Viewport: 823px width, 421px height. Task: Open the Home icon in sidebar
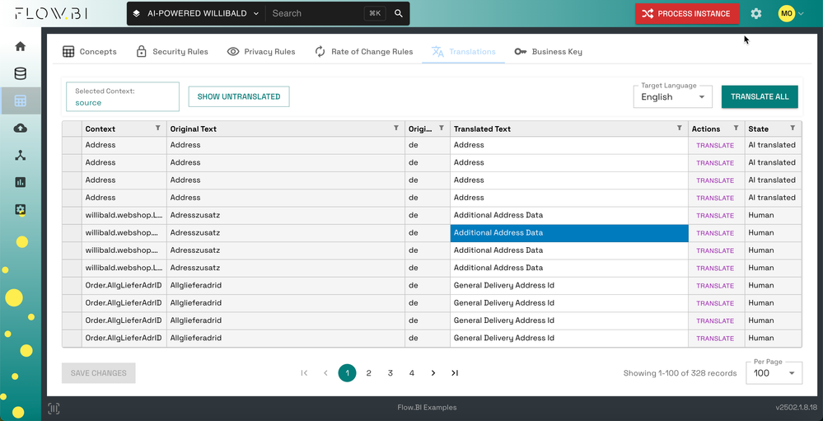tap(21, 46)
